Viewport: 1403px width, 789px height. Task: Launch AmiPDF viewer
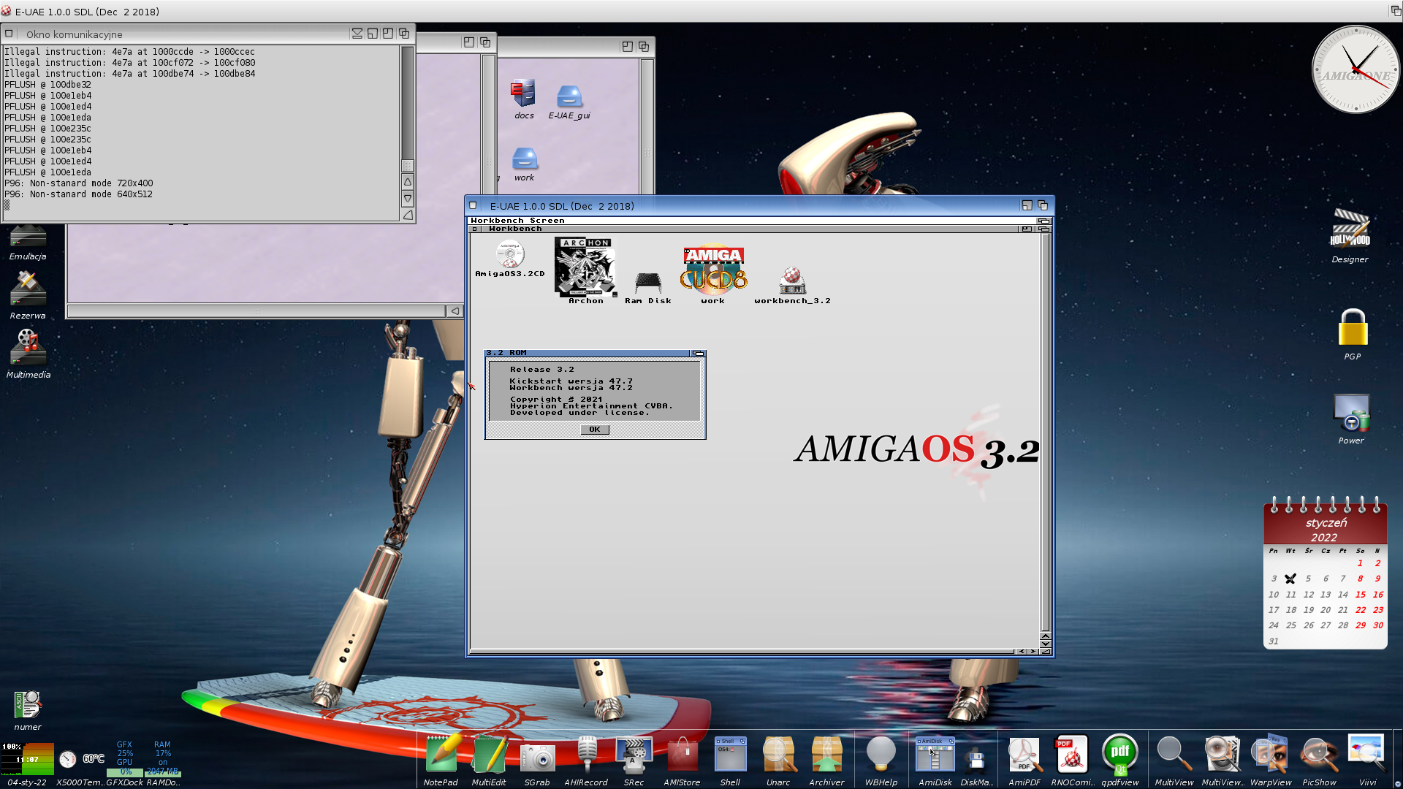click(x=1024, y=755)
